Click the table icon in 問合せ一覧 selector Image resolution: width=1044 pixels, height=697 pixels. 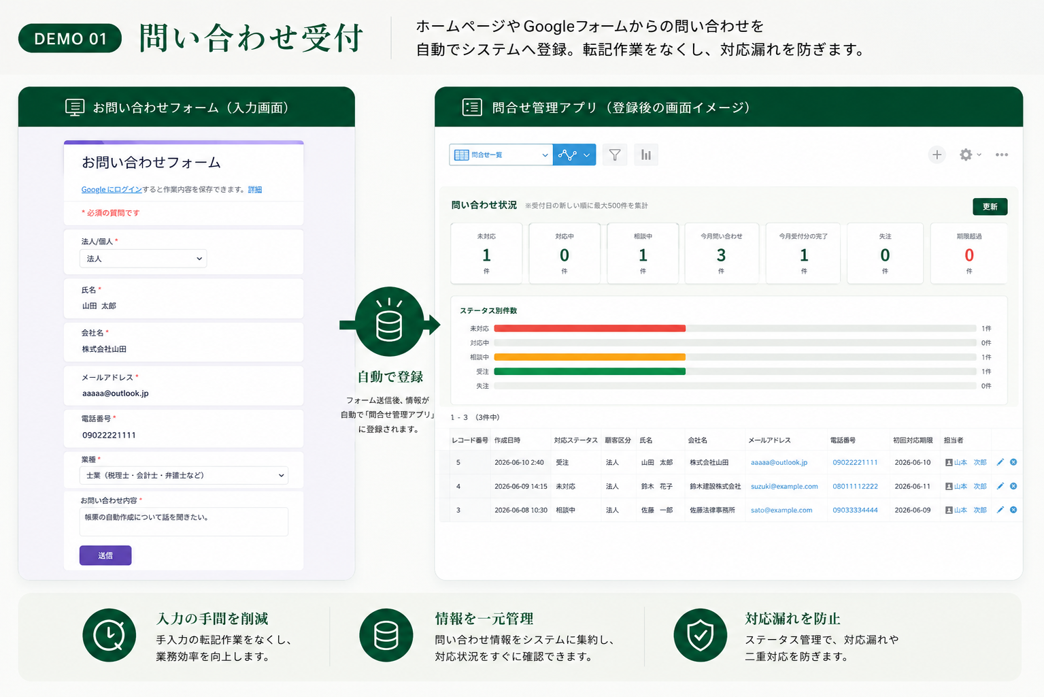pyautogui.click(x=461, y=155)
